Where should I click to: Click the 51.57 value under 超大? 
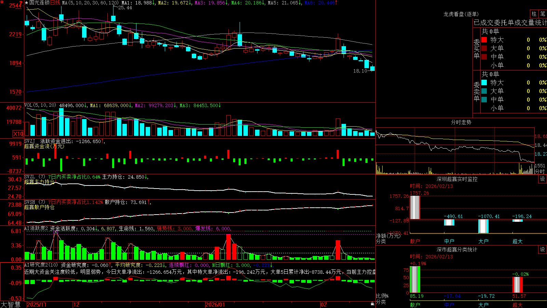tap(519, 296)
